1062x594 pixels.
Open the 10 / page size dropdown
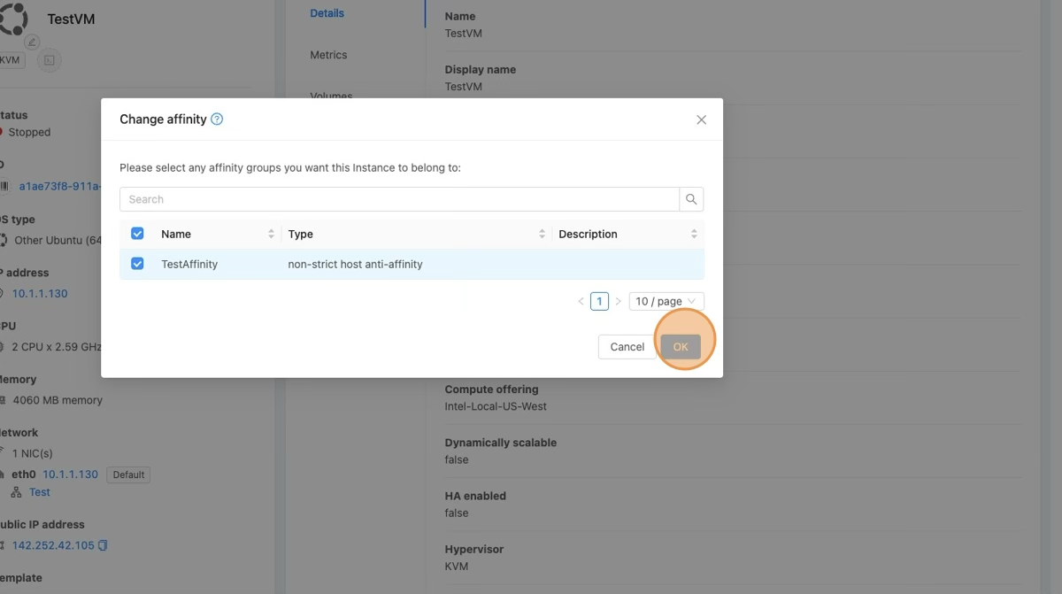[666, 301]
